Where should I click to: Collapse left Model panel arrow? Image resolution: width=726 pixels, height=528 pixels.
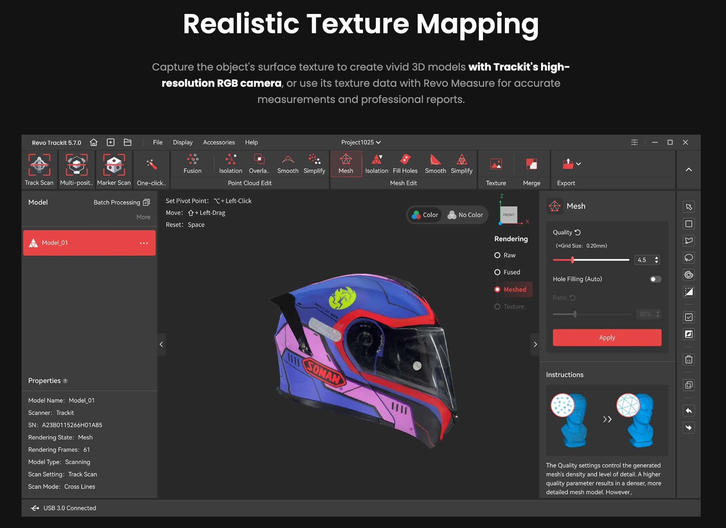pos(161,344)
